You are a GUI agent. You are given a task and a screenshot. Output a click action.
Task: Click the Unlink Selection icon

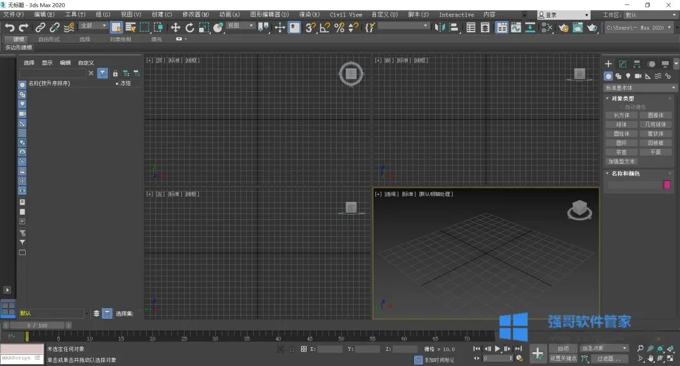tap(54, 28)
